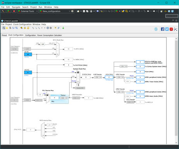
Task: Click the build hammer icon in Eclipse toolbar
Action: pyautogui.click(x=3, y=11)
